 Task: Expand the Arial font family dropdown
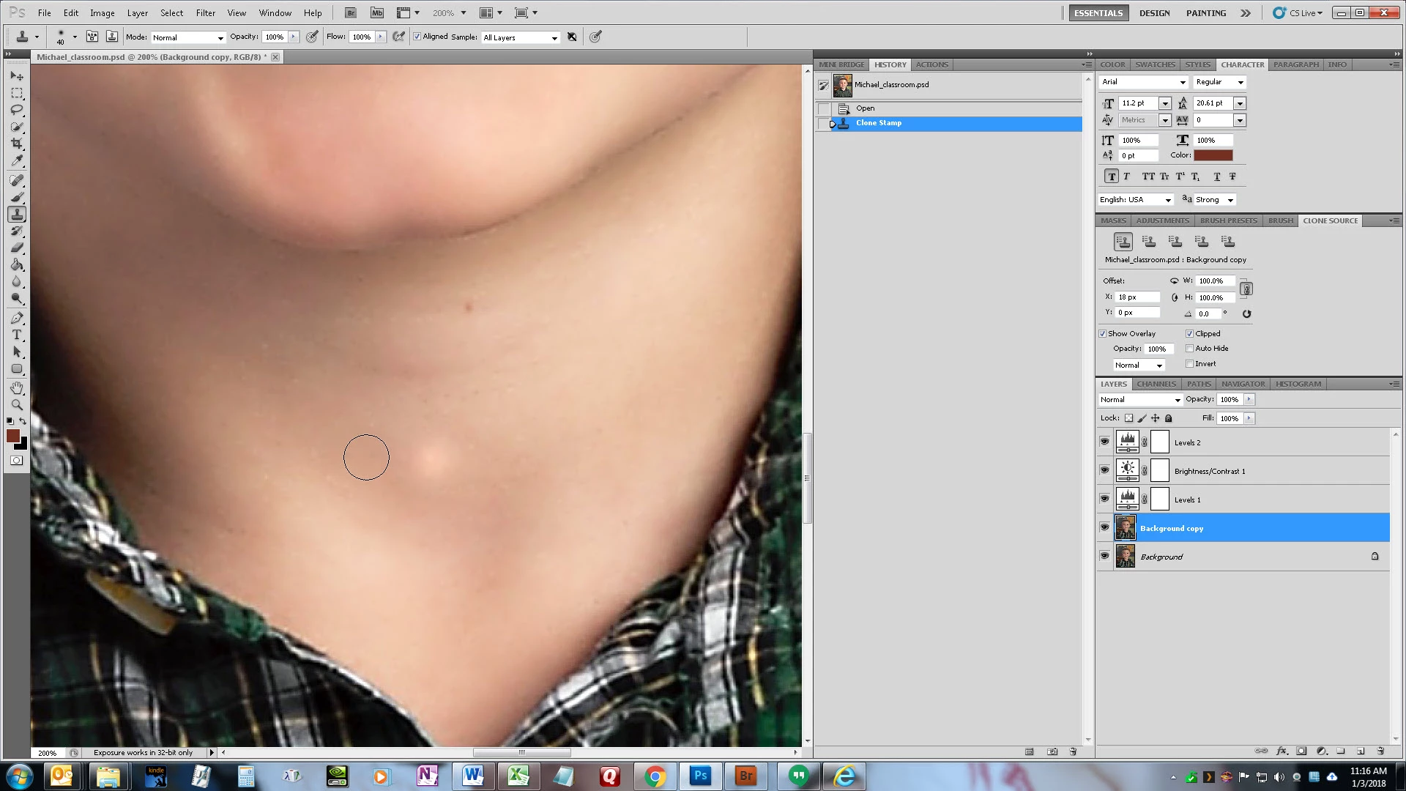tap(1182, 82)
